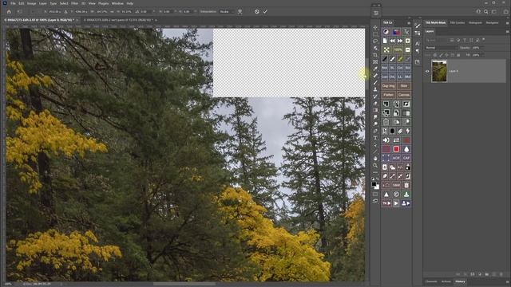This screenshot has height=287, width=511.
Task: Open the Window menu
Action: point(117,3)
